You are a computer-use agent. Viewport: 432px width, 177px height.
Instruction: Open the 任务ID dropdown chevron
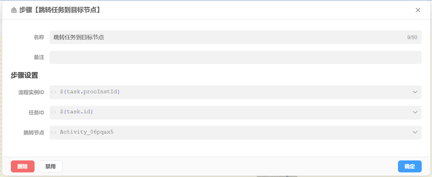coord(415,112)
